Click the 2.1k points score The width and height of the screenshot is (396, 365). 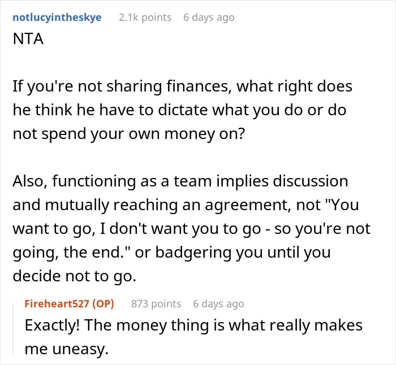point(145,18)
